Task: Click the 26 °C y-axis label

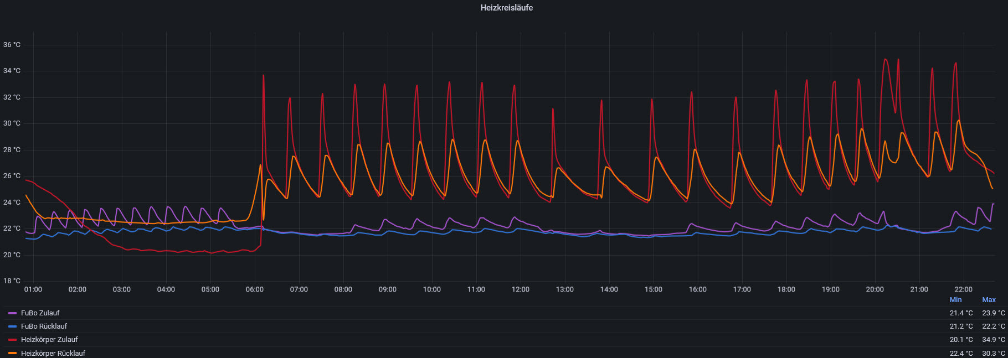Action: [x=12, y=176]
